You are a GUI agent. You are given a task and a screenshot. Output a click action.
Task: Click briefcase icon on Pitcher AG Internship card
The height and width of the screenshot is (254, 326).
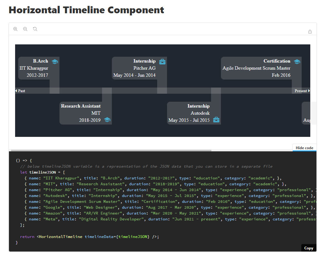162,62
